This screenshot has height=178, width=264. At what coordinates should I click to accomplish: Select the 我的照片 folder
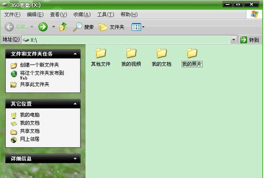[192, 53]
